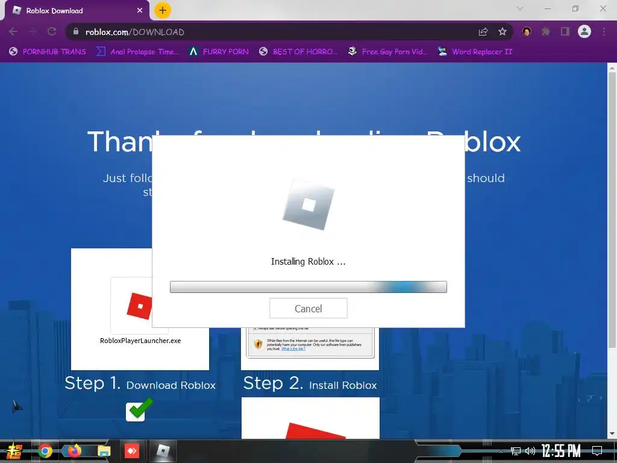617x463 pixels.
Task: Show hidden system tray icons
Action: click(x=501, y=451)
